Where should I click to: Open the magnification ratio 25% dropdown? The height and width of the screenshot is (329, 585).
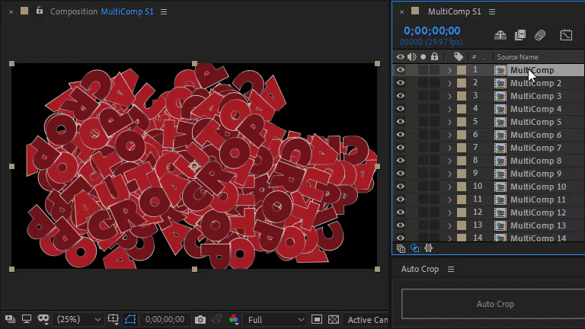click(78, 320)
